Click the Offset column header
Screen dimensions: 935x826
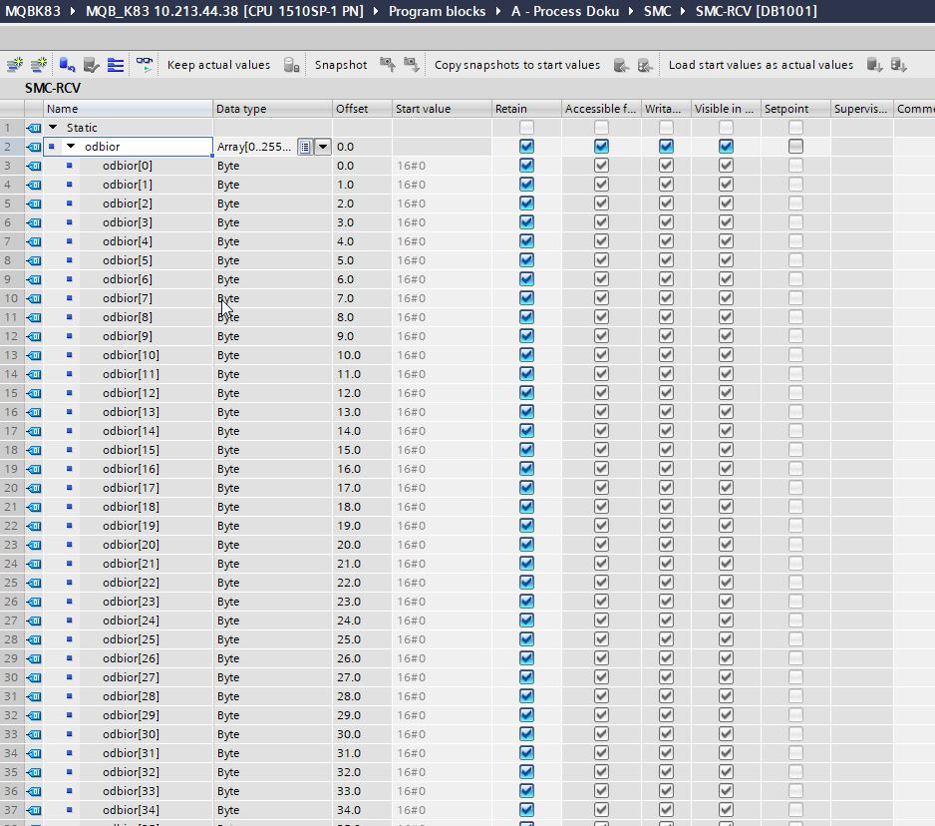click(x=351, y=109)
